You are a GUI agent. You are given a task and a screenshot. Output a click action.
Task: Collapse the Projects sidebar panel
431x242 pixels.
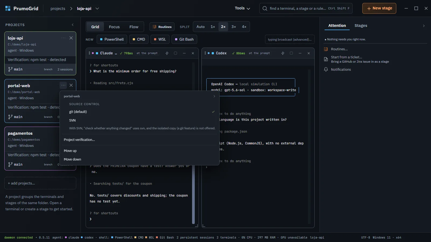73,25
